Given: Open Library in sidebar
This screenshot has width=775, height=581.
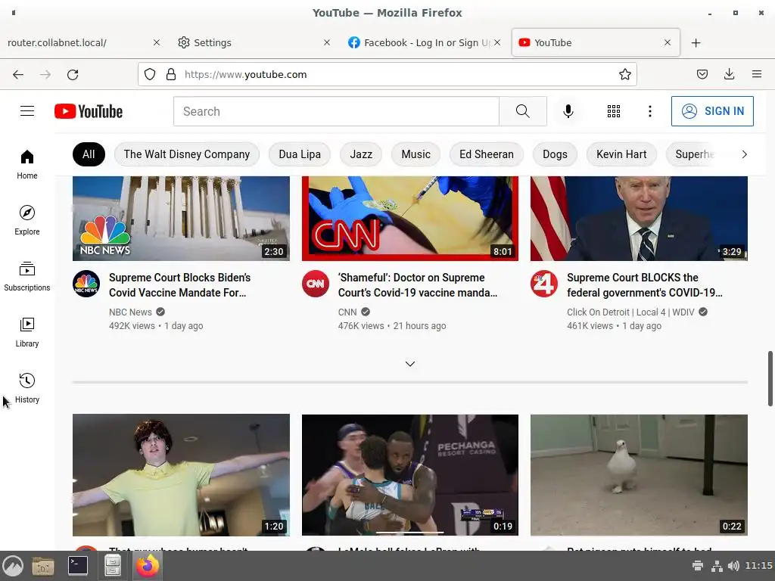Looking at the screenshot, I should tap(27, 332).
